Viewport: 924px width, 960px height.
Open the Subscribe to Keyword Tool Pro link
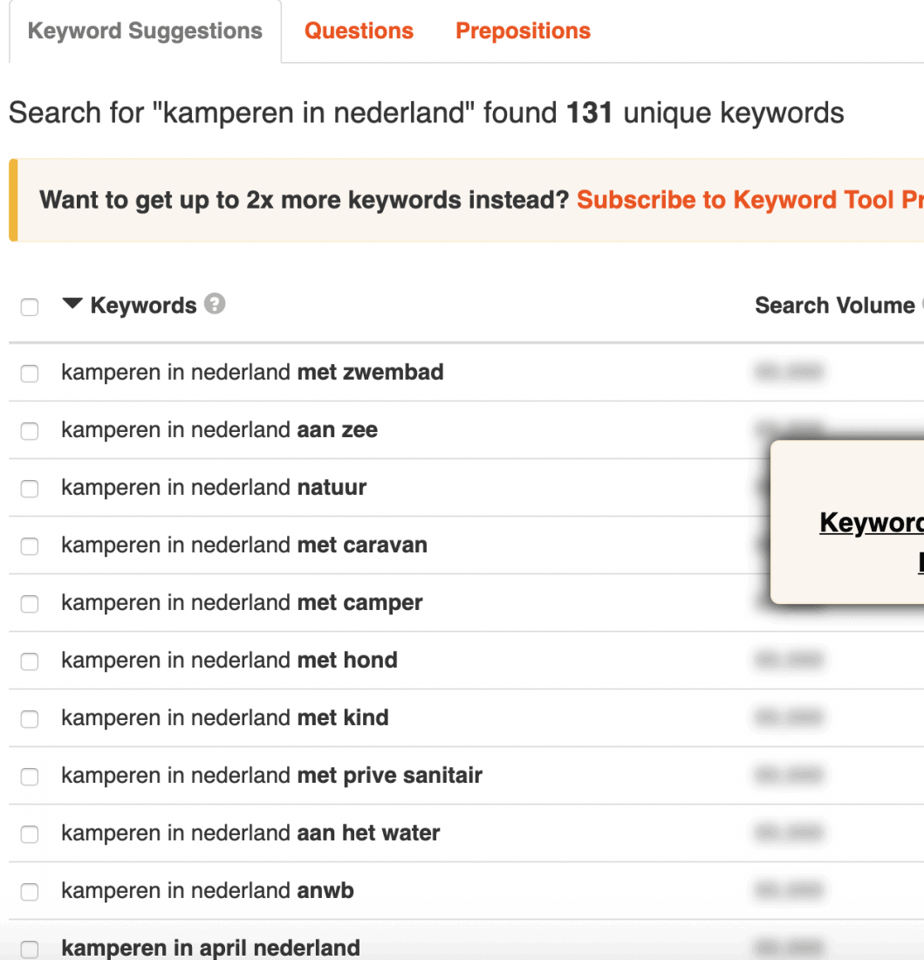tap(749, 200)
